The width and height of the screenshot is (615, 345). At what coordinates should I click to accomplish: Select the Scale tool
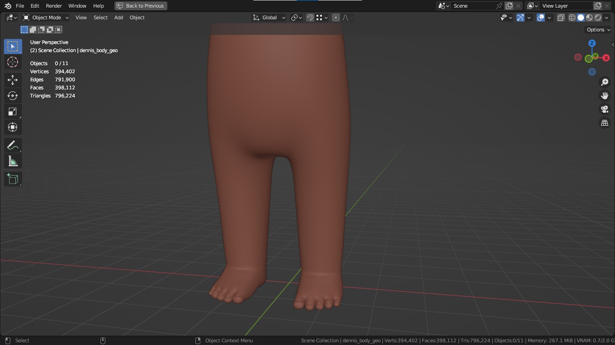(x=13, y=111)
